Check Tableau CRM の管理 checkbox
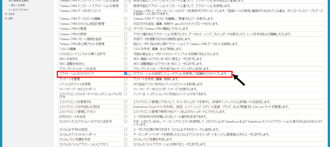 (126, 28)
